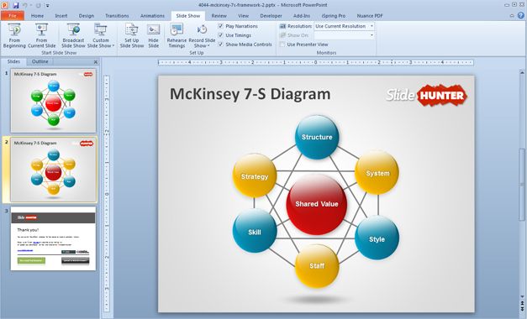
Task: Switch to Slides pane tab
Action: point(13,61)
